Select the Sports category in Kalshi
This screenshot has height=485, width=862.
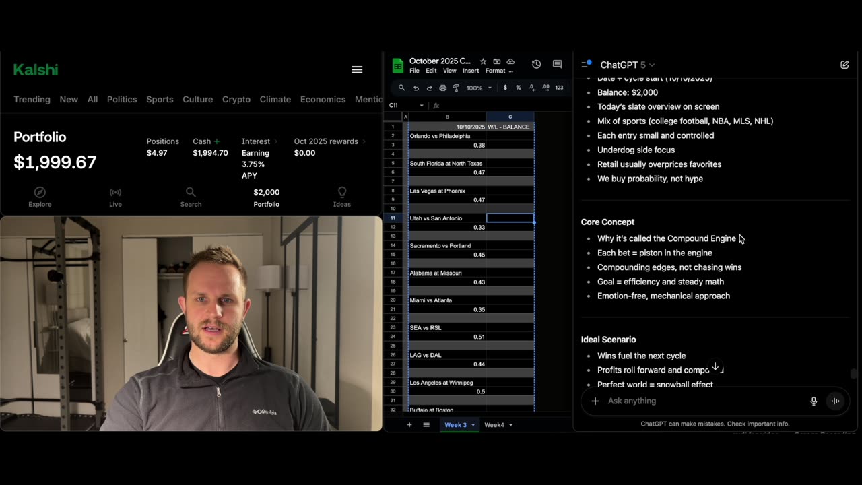pyautogui.click(x=160, y=99)
